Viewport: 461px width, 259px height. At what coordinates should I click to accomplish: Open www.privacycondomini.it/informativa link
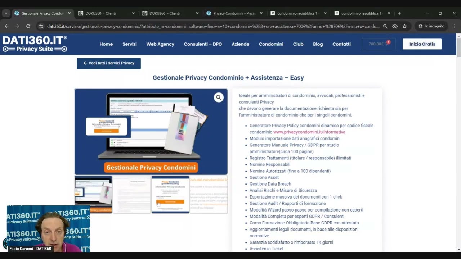(x=309, y=132)
